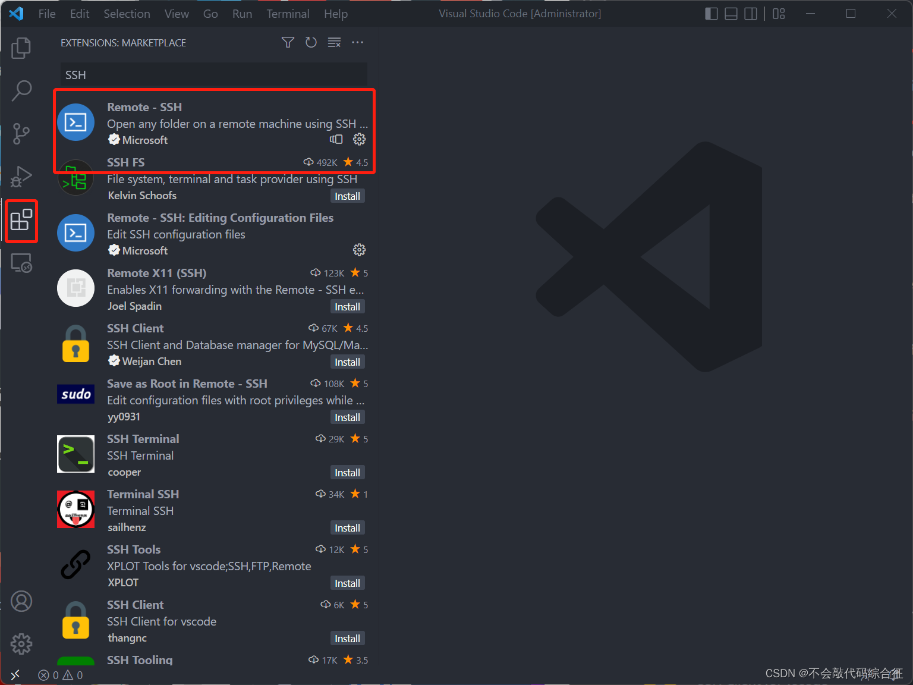
Task: Click the Remote X11 (SSH) extension icon
Action: pos(75,288)
